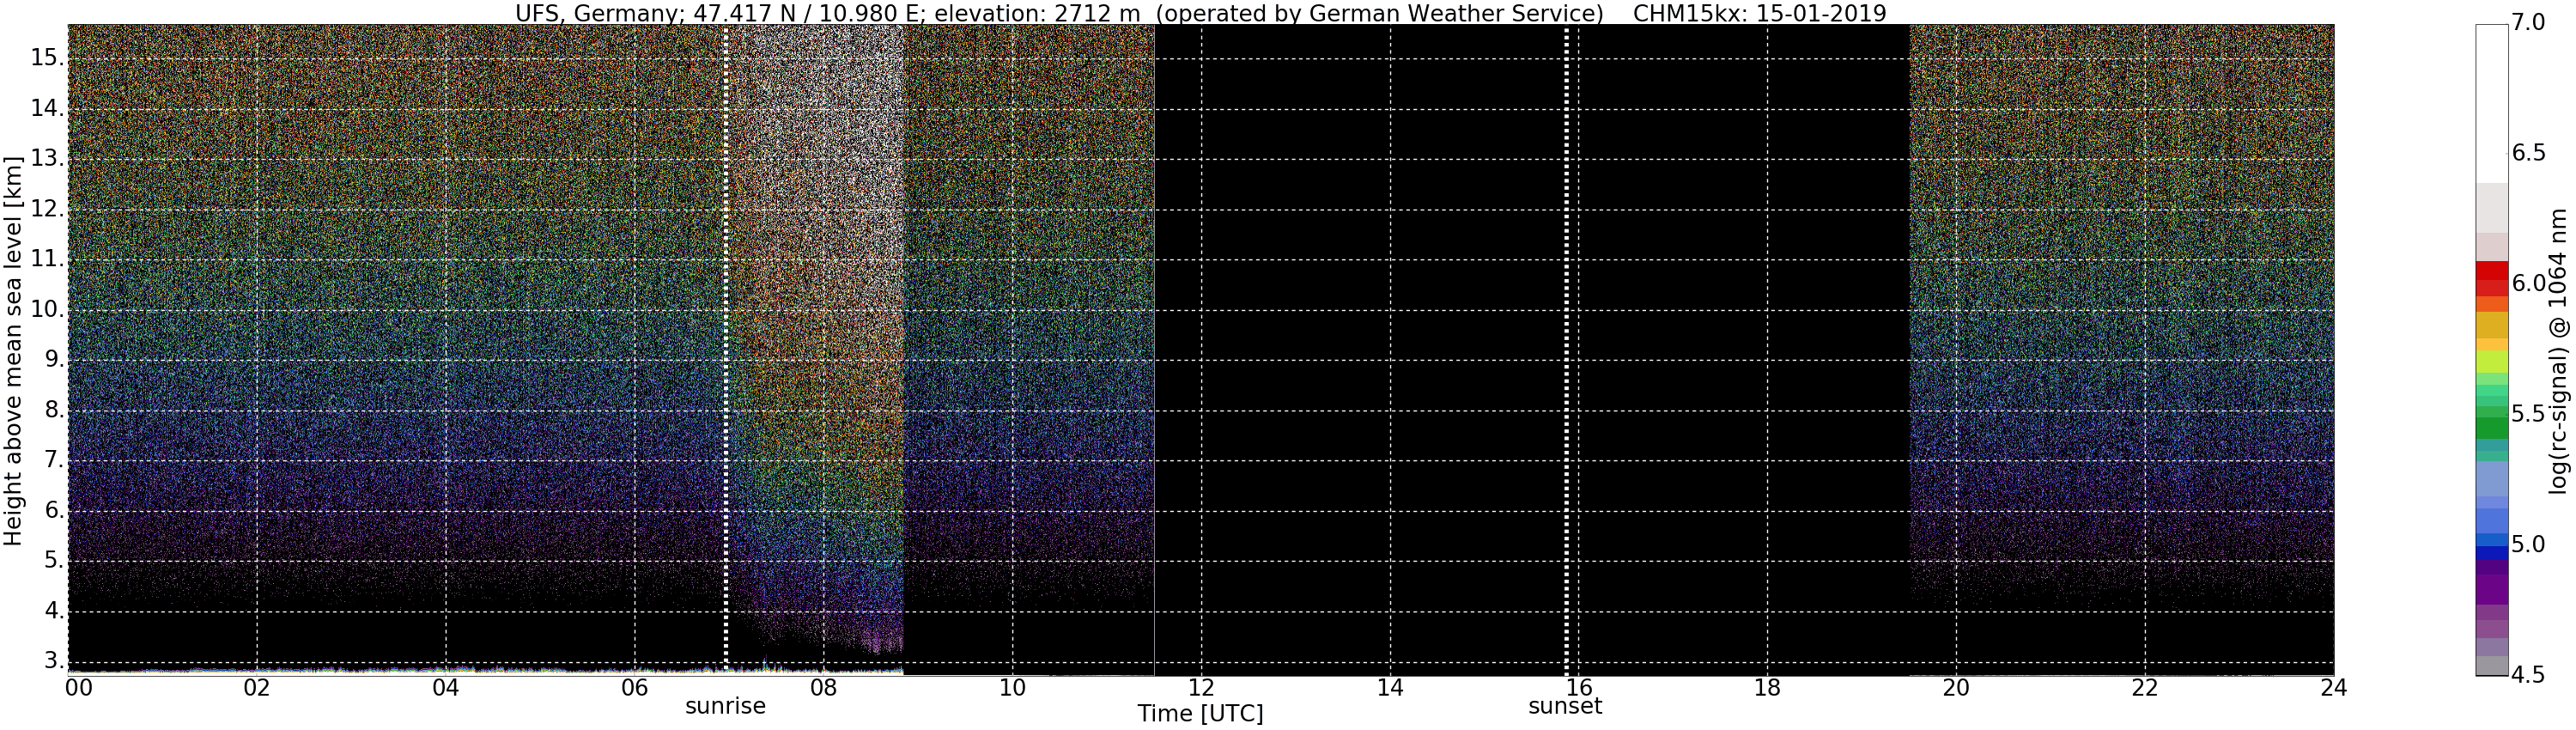Click the "14." height axis tick label
This screenshot has height=730, width=2576.
46,109
